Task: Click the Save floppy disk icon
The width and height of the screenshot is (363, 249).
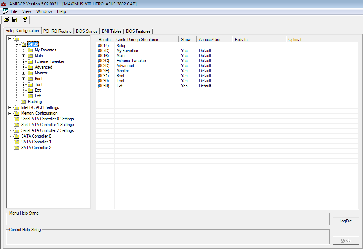Action: pos(15,19)
